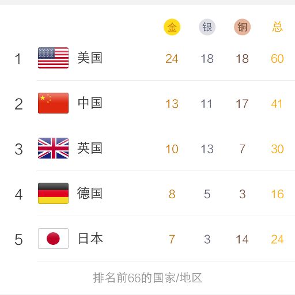The width and height of the screenshot is (295, 295).
Task: Click the China flag icon
Action: click(53, 103)
